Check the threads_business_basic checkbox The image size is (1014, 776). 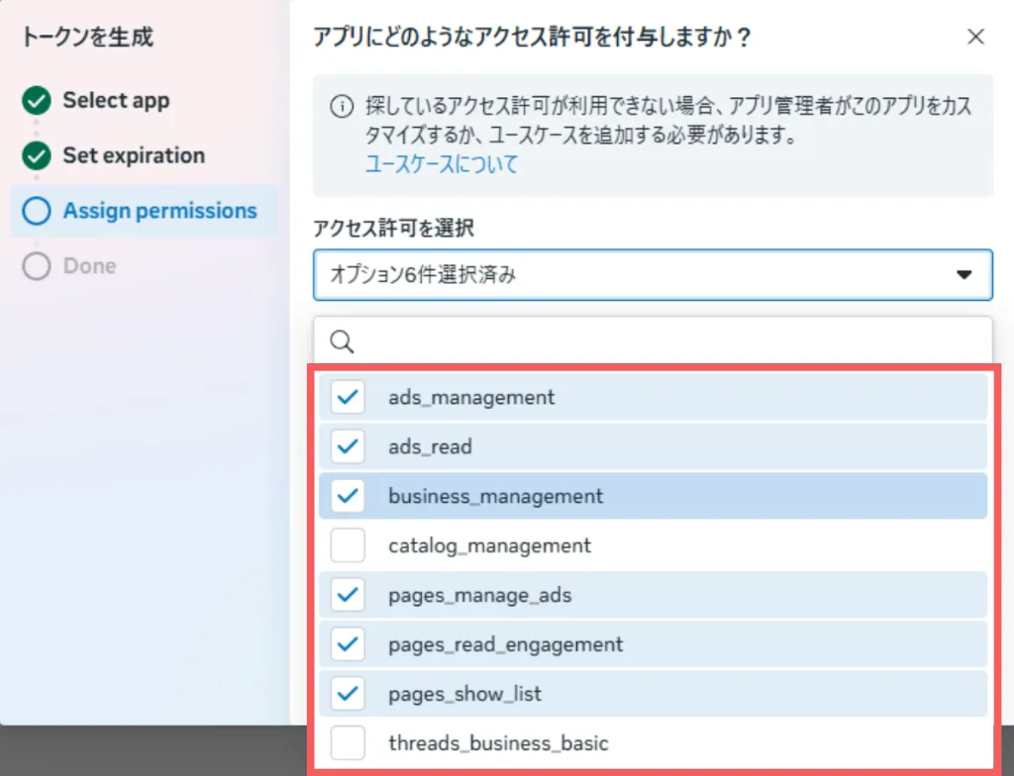click(348, 743)
